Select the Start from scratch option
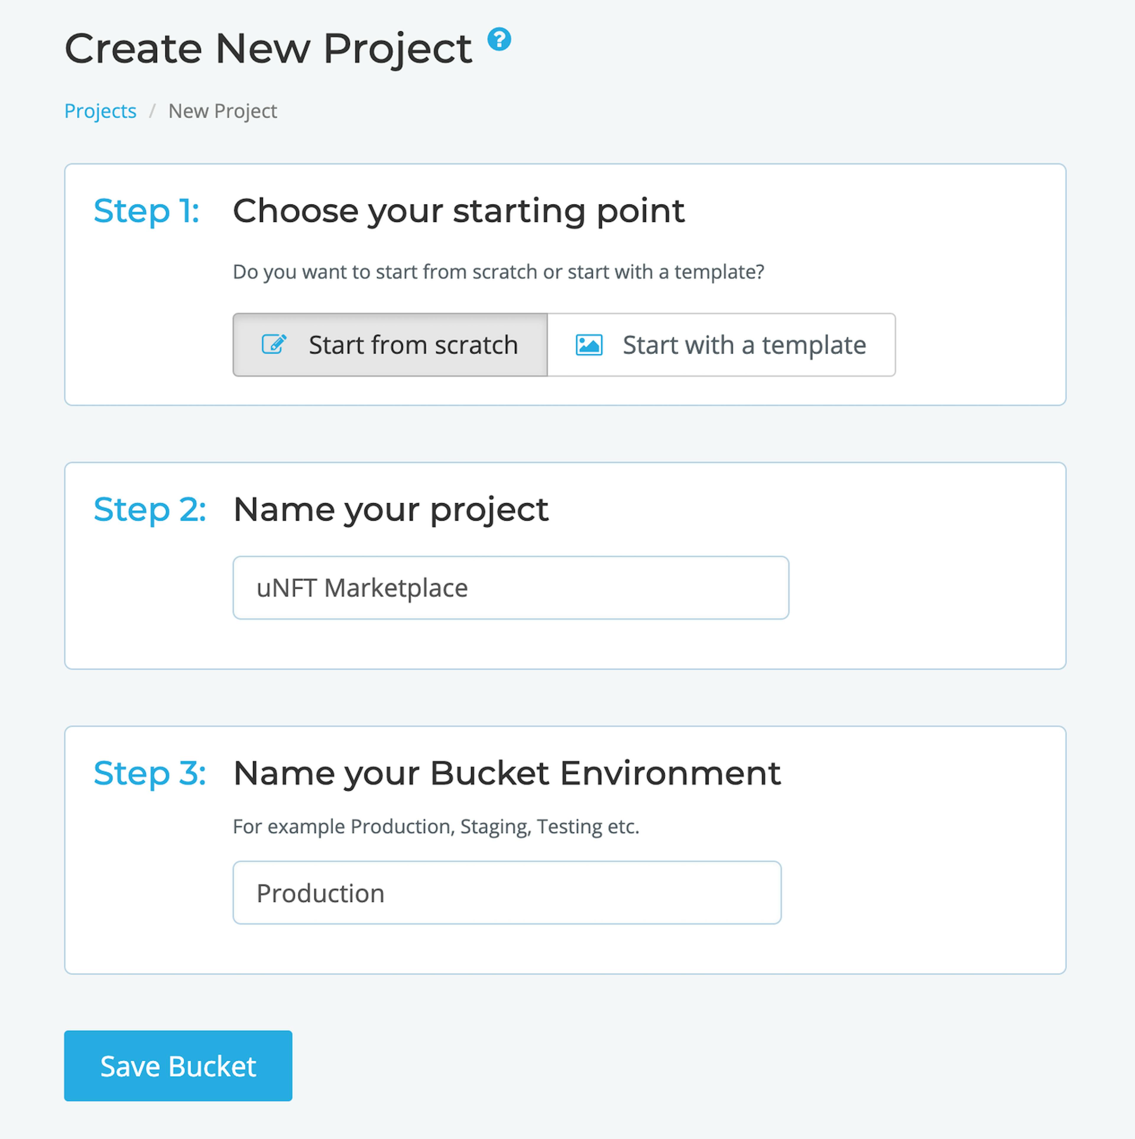This screenshot has height=1139, width=1135. point(390,345)
